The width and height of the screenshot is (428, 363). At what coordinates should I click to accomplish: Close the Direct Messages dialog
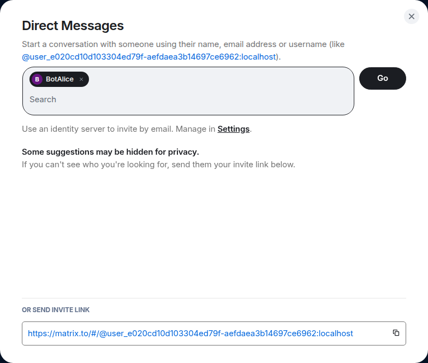click(412, 16)
